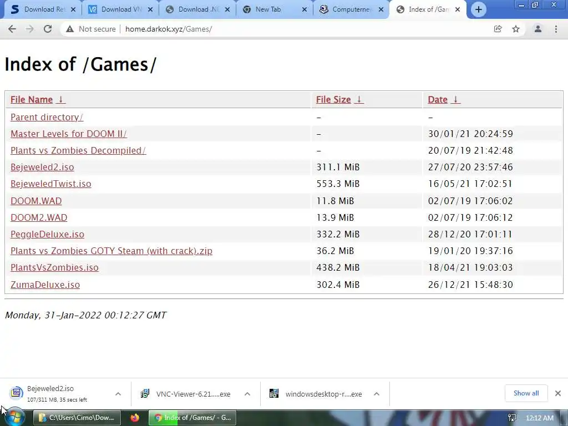Download DOOM2.WAD file

coord(39,217)
